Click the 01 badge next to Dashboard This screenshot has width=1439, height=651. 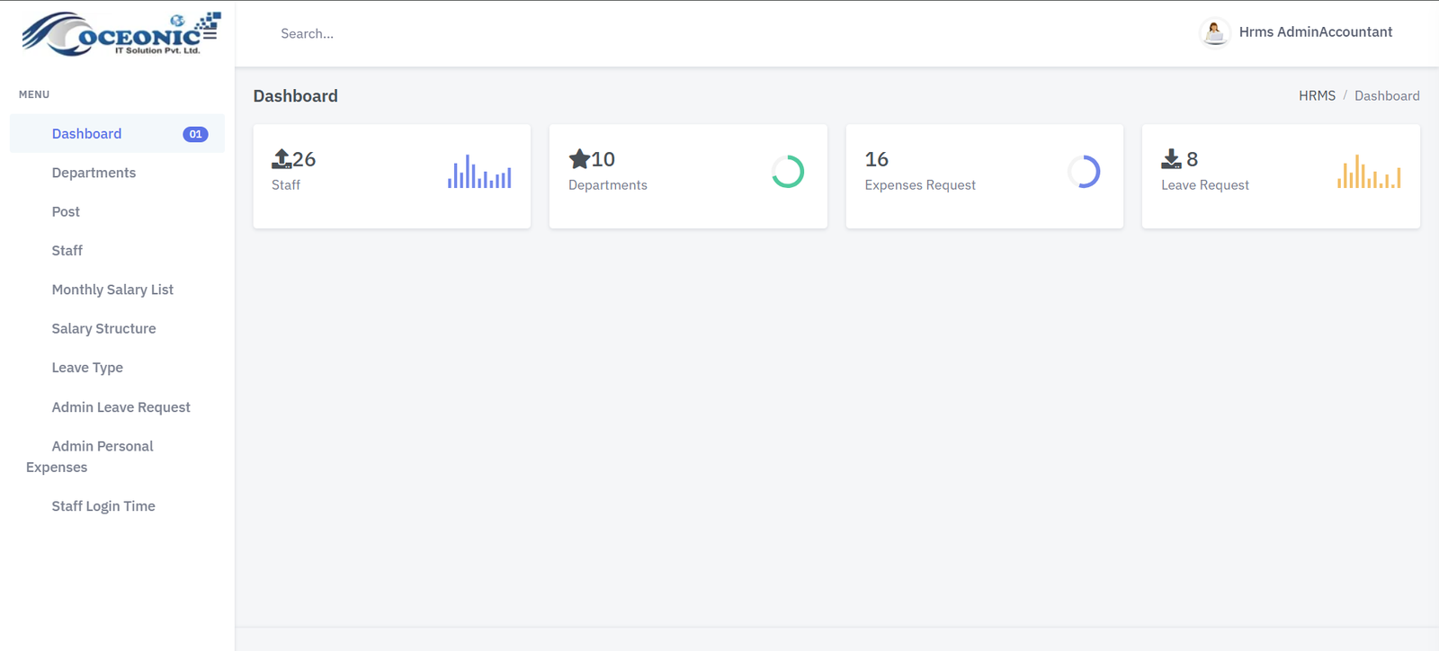tap(195, 134)
